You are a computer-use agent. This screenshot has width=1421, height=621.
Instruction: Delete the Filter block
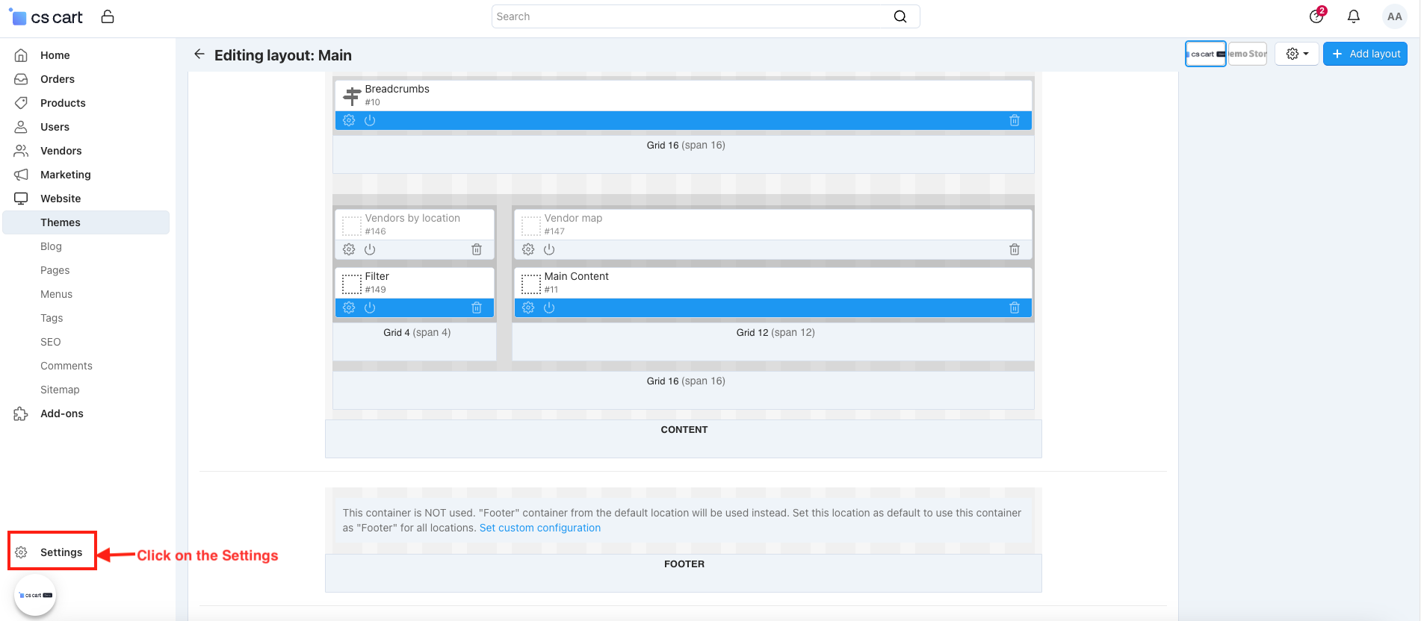point(477,308)
